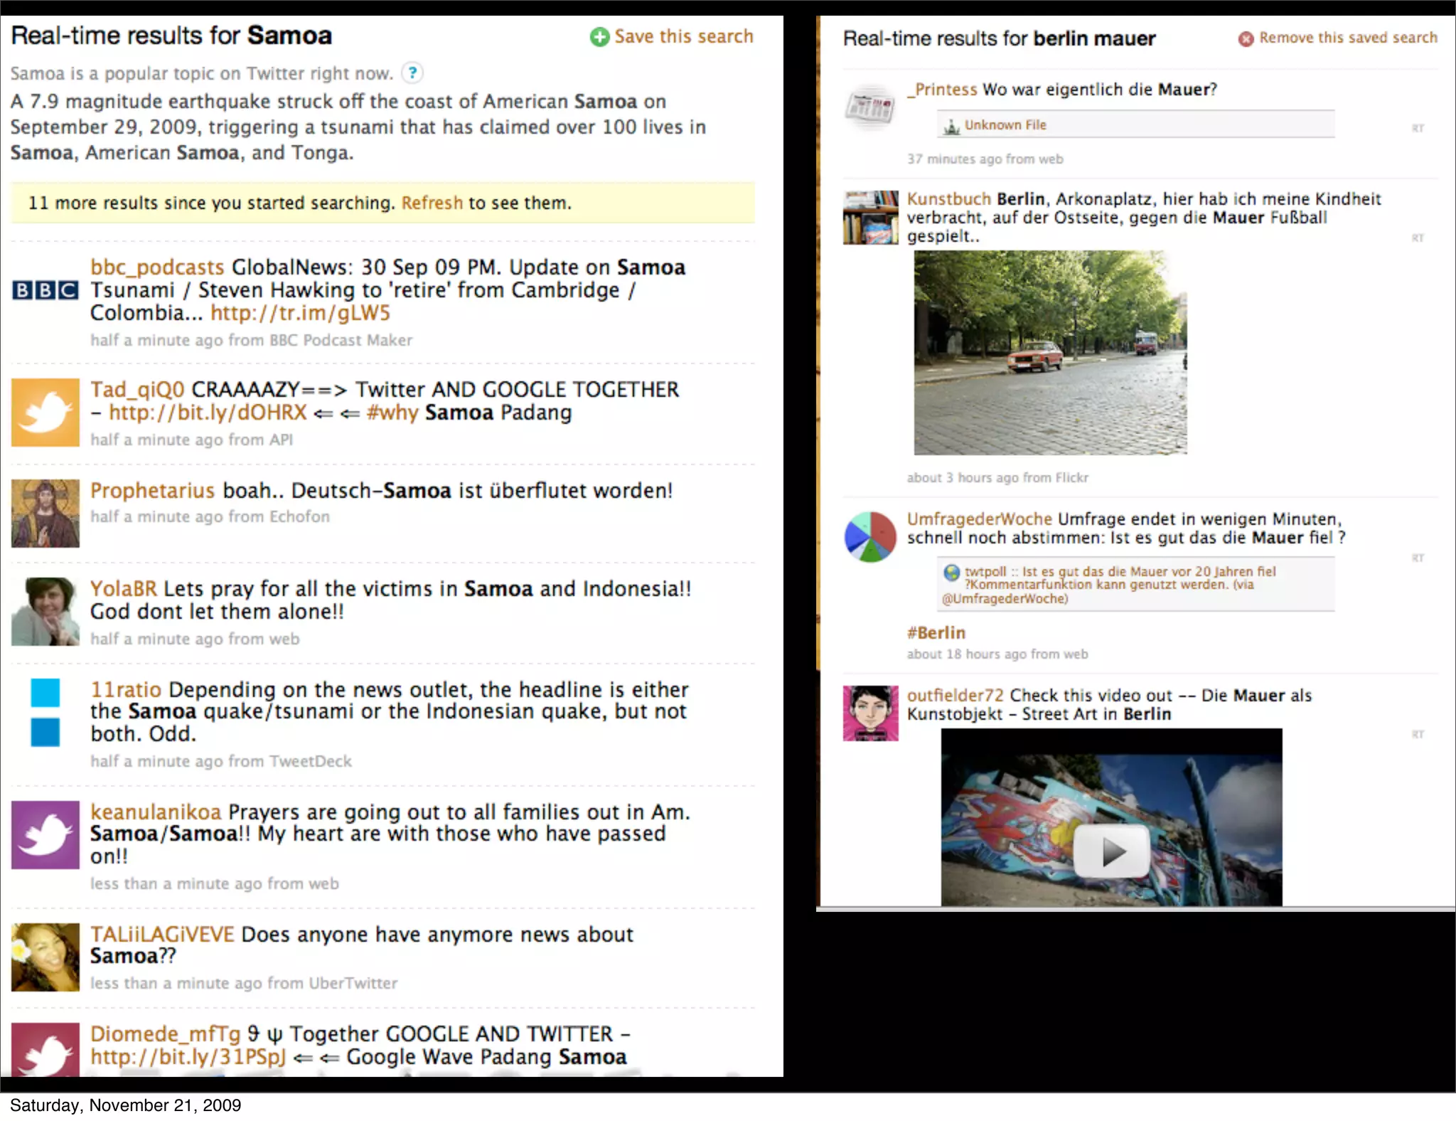Click the #why hashtag

[x=392, y=413]
